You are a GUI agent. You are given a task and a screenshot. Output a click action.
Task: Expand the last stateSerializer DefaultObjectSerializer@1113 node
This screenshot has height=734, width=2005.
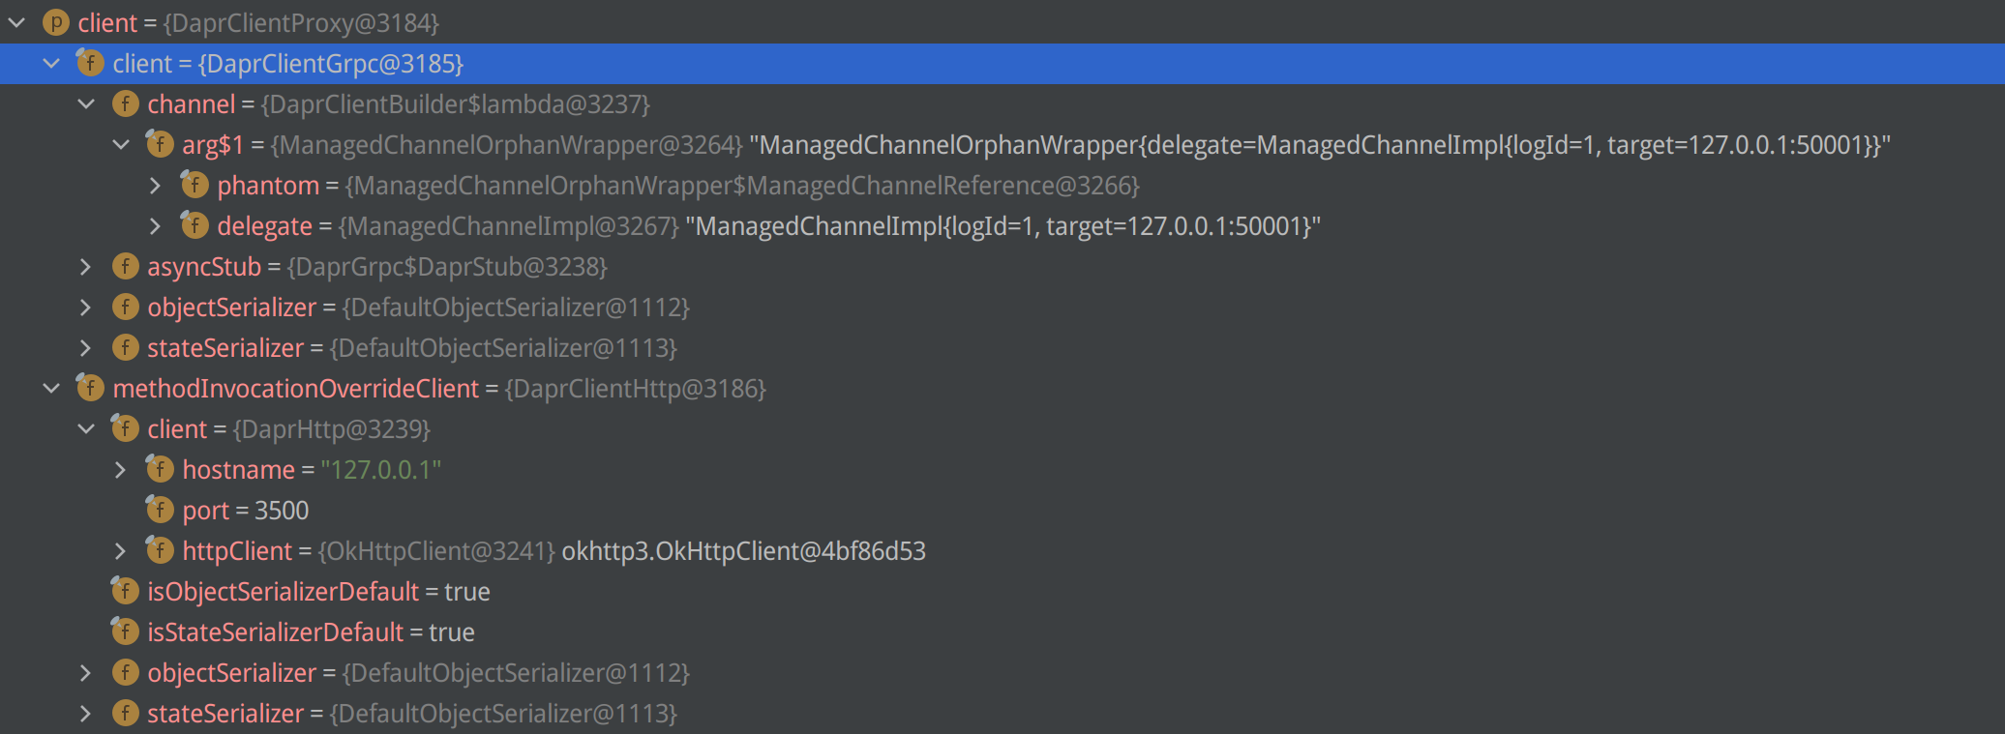[x=85, y=713]
